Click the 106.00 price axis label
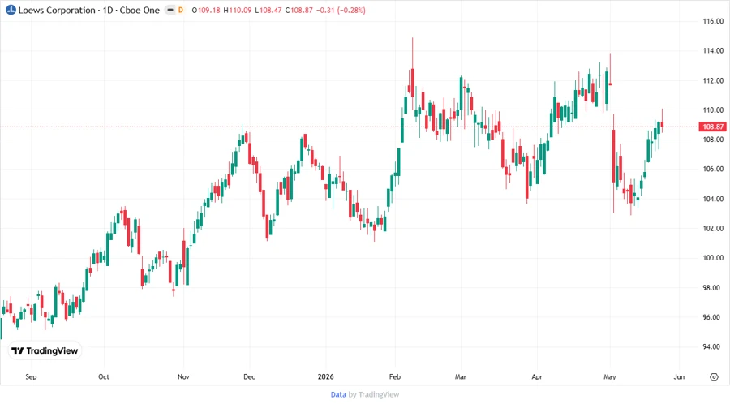This screenshot has height=404, width=730. pyautogui.click(x=713, y=169)
